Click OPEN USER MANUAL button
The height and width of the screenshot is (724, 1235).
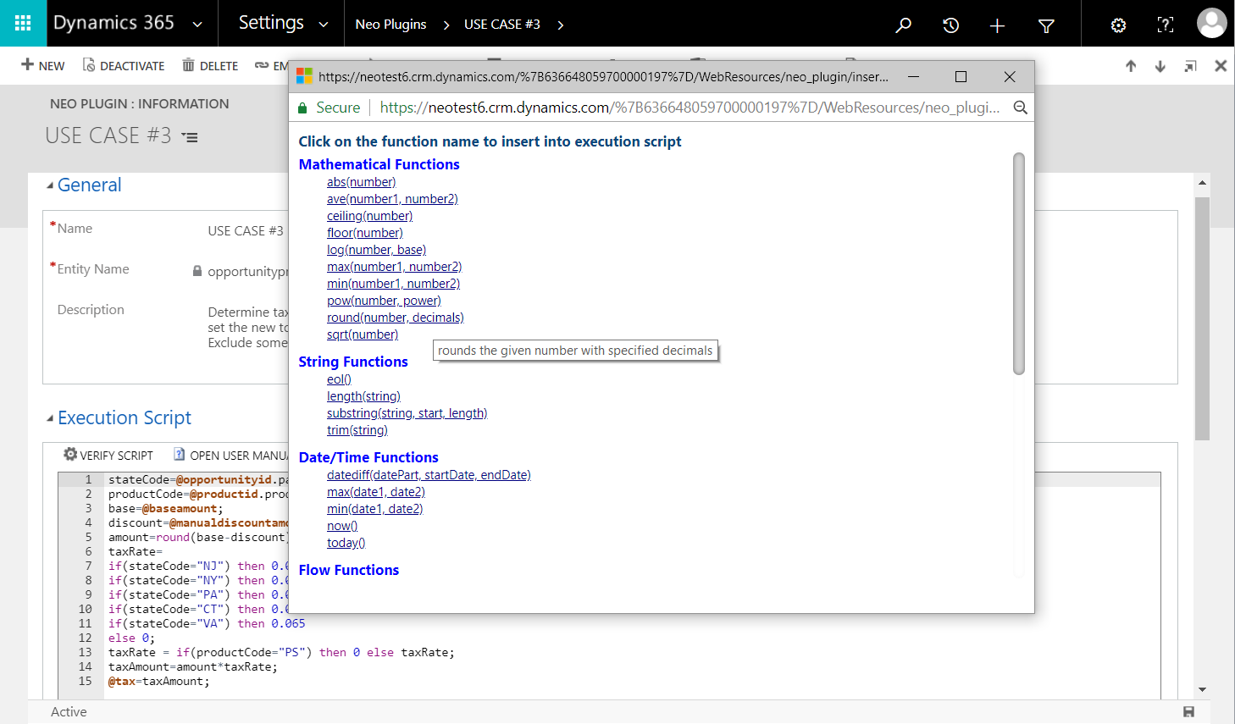click(231, 455)
